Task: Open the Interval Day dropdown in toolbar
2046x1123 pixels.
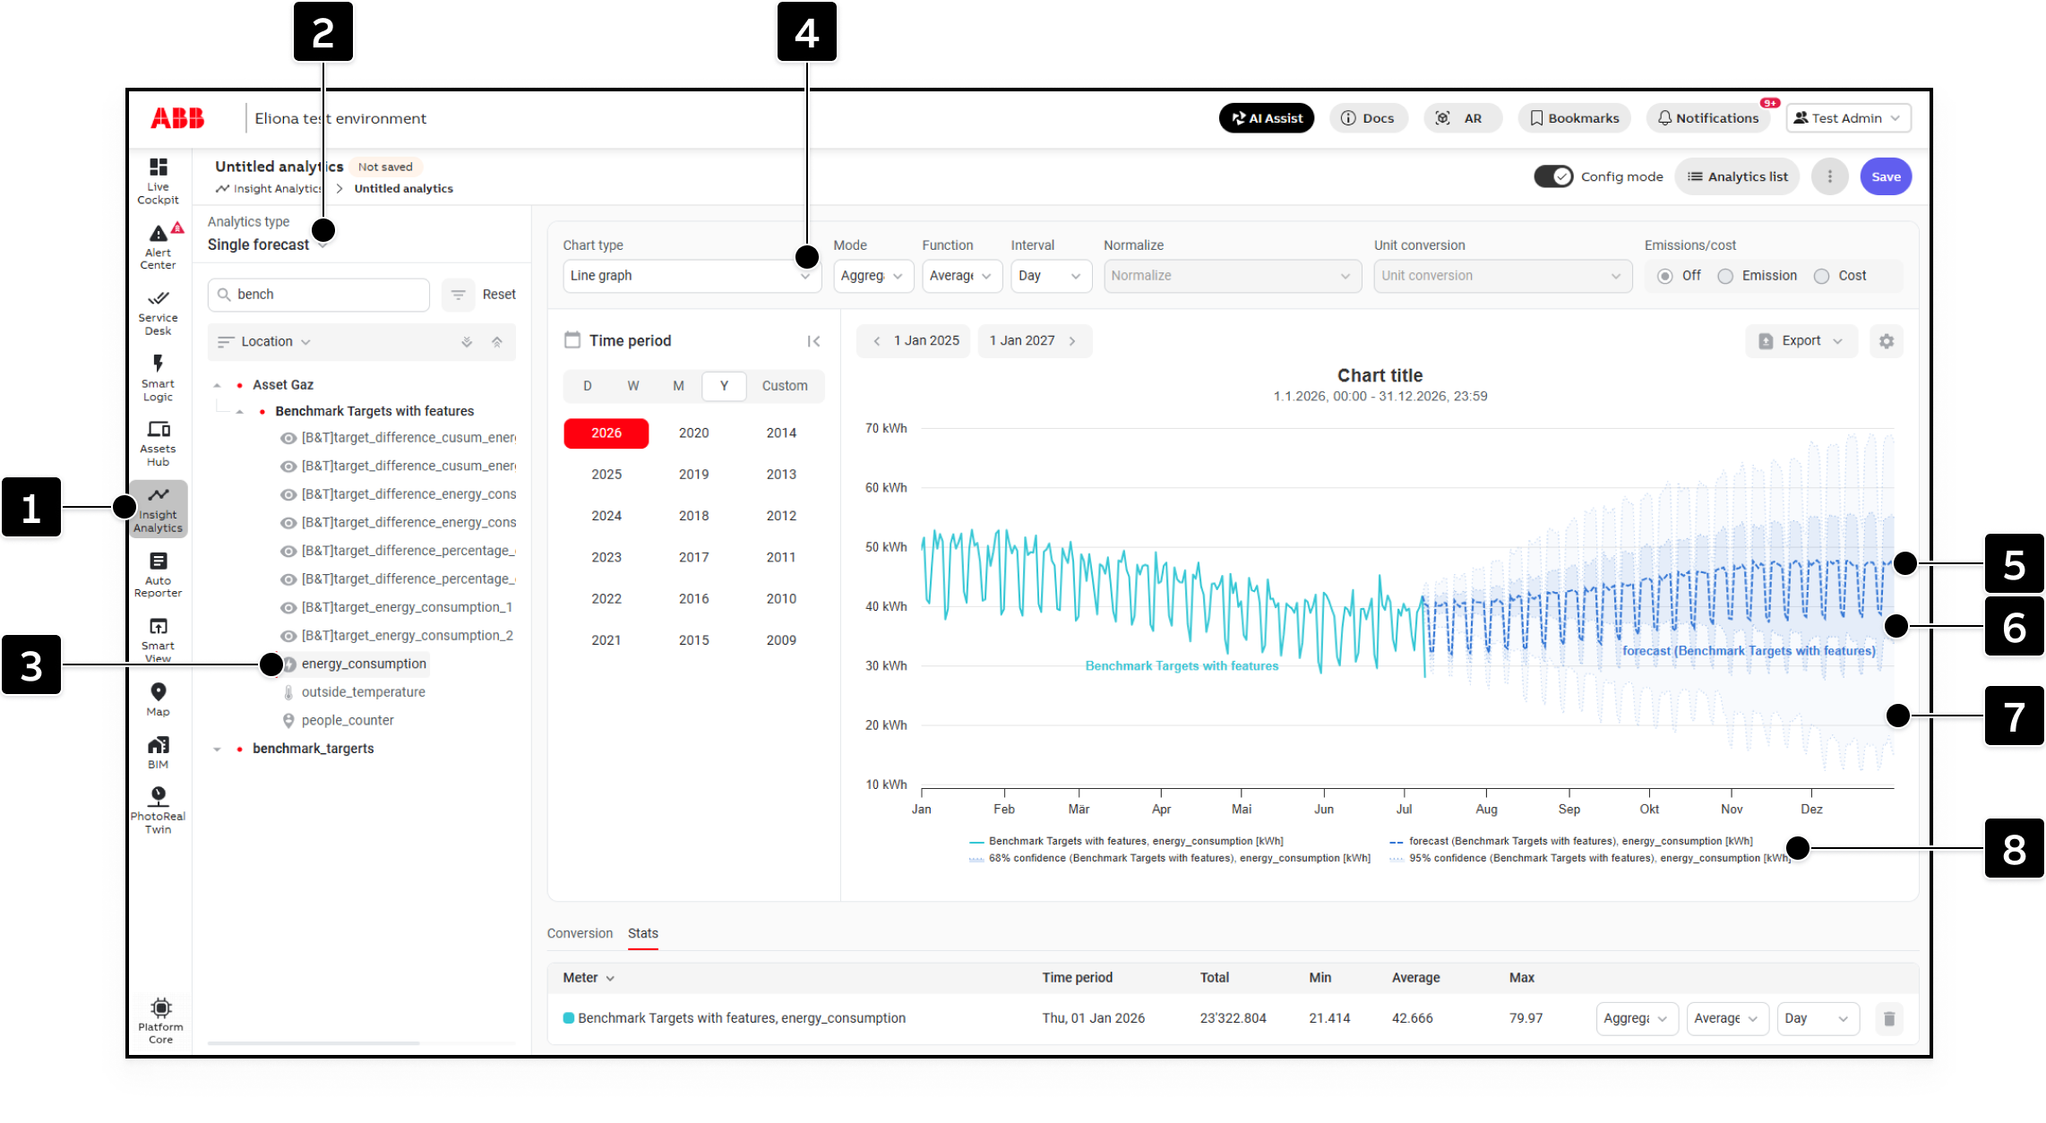Action: [1051, 276]
